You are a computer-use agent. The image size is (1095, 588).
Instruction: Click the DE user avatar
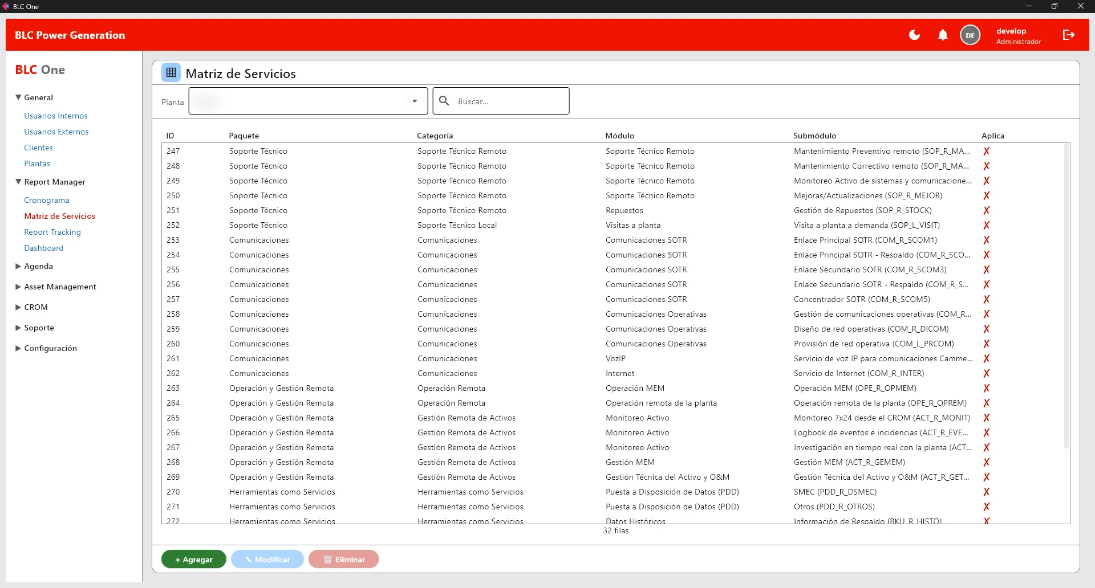tap(970, 35)
